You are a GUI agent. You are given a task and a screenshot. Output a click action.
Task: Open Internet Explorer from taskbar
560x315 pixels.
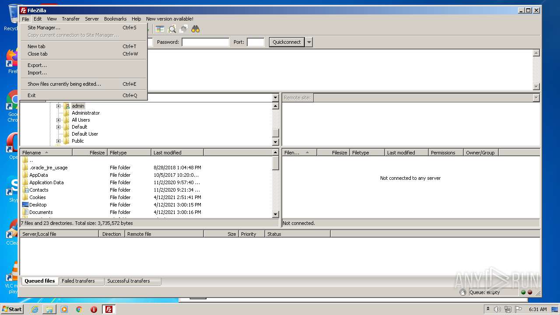(x=35, y=309)
